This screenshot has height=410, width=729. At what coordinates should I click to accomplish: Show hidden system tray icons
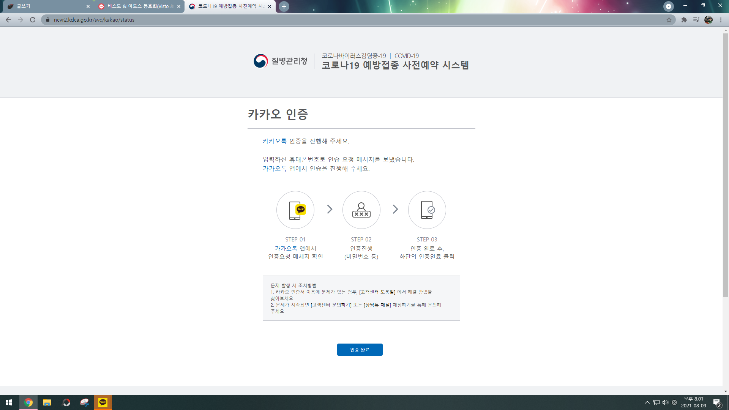(647, 402)
